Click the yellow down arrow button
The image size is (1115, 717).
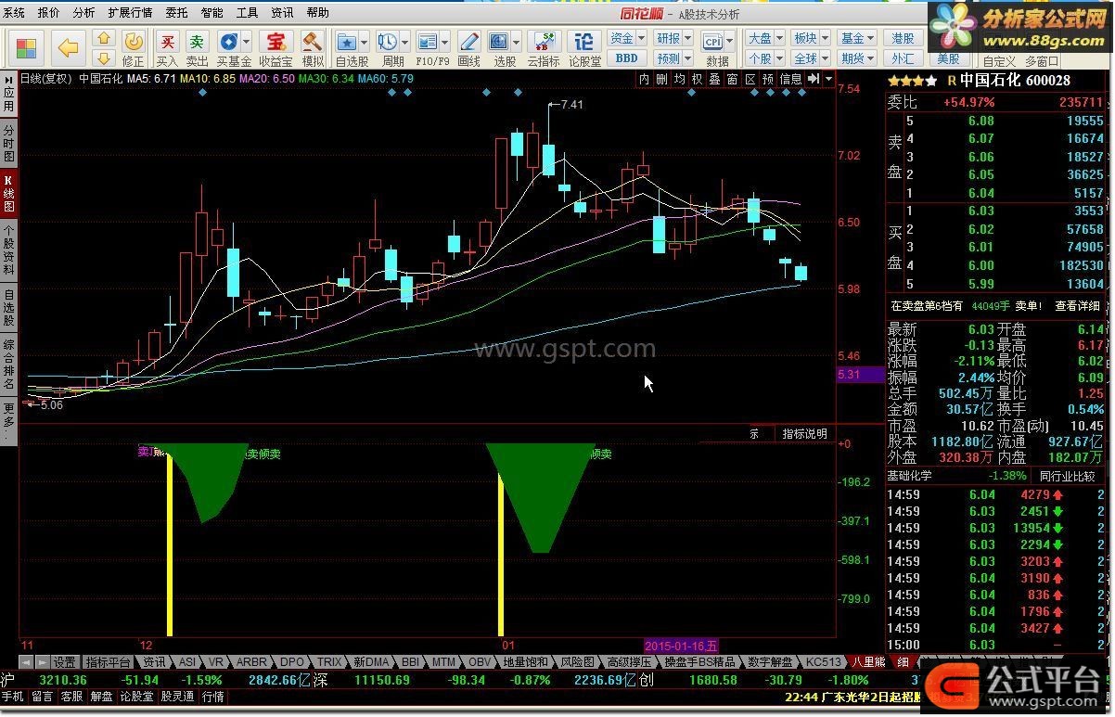104,58
